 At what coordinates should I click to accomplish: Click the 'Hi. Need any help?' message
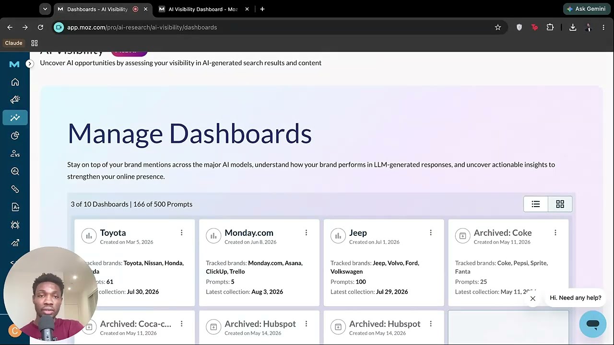coord(576,298)
